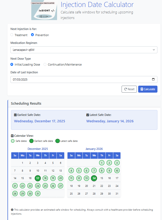Pick December 17 on the calendar

[x=38, y=178]
